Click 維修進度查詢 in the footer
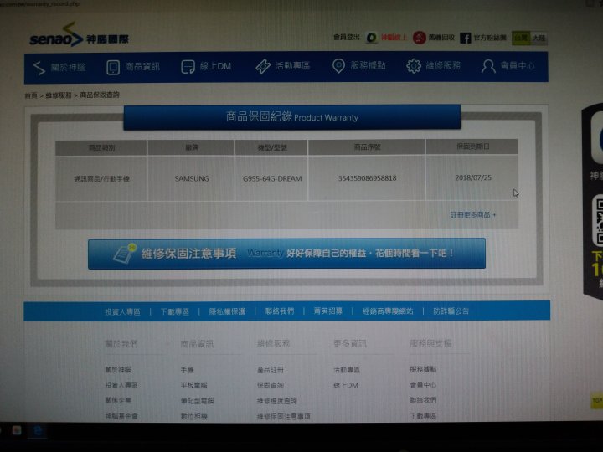 [277, 401]
